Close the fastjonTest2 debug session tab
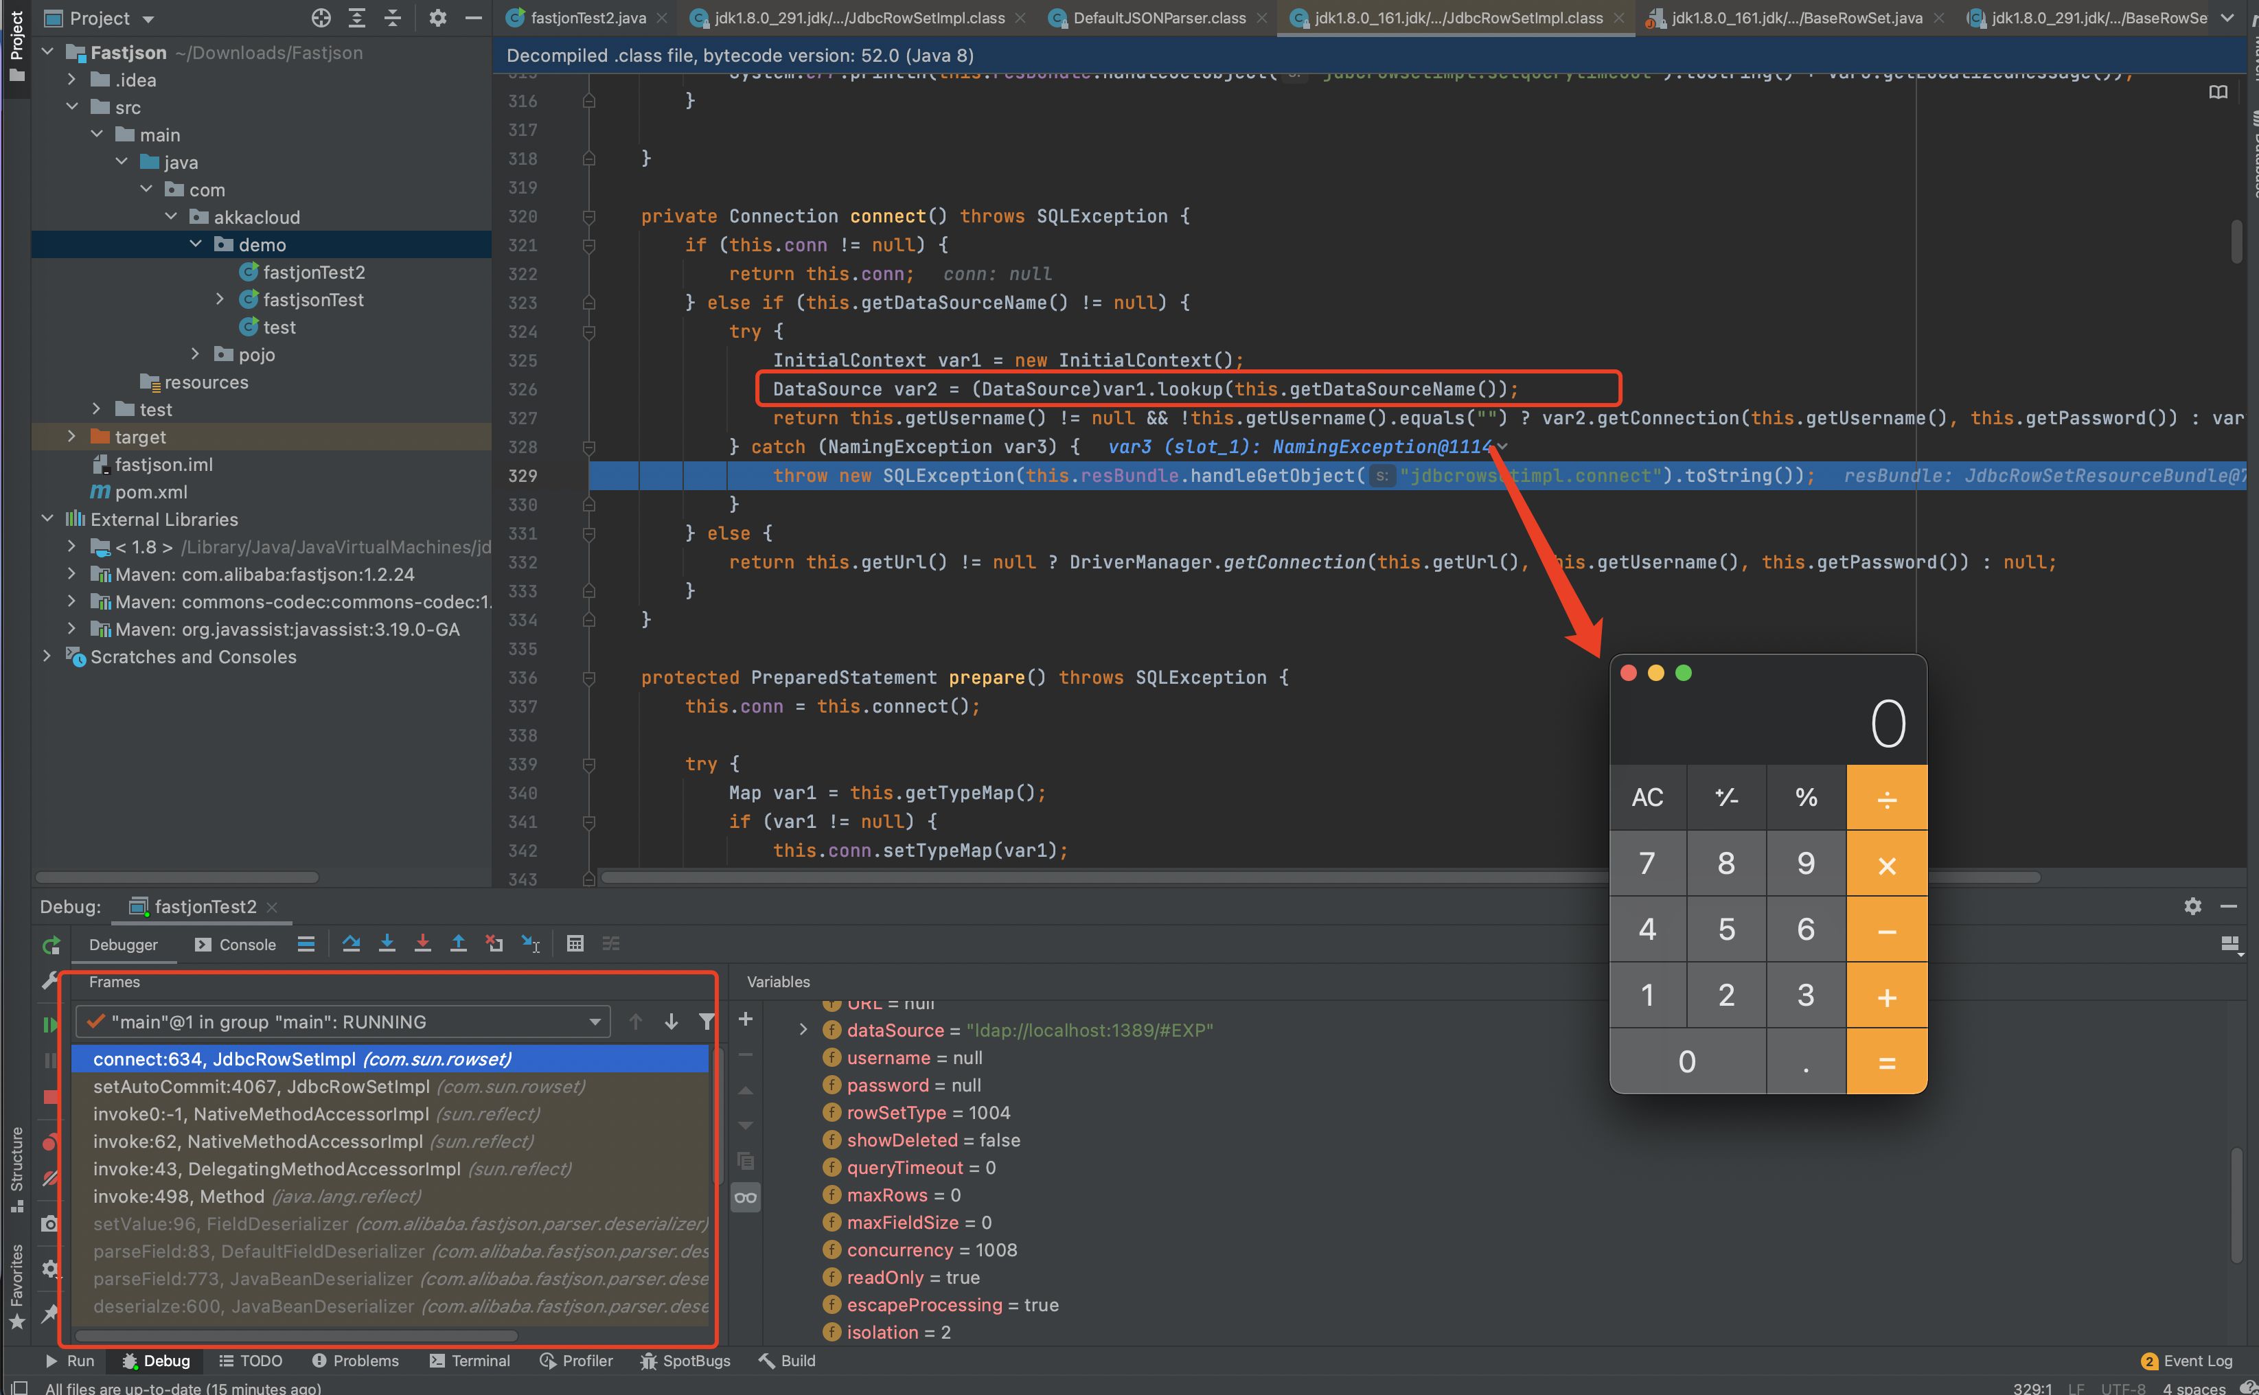Screen dimensions: 2259x1395 [272, 907]
